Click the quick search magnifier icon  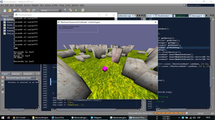pos(185,5)
